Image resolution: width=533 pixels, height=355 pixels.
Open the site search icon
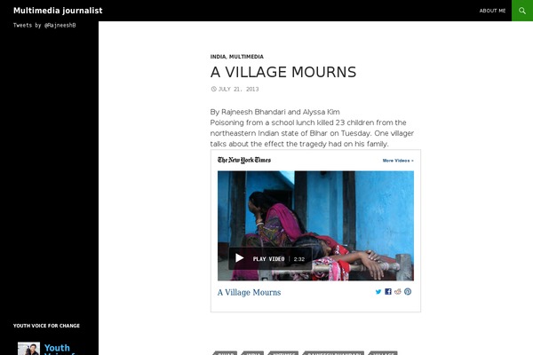click(522, 11)
